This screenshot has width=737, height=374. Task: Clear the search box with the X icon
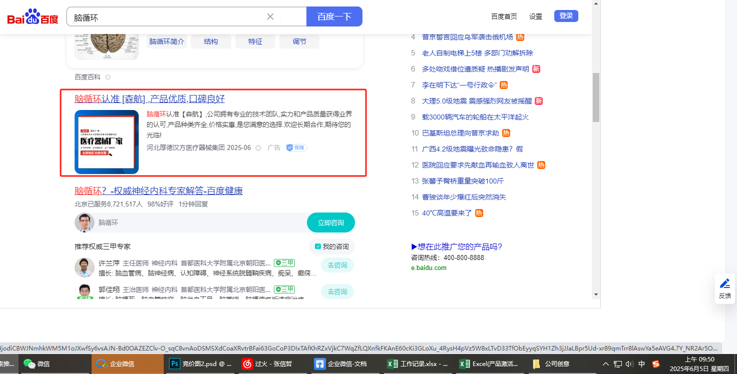pyautogui.click(x=270, y=16)
